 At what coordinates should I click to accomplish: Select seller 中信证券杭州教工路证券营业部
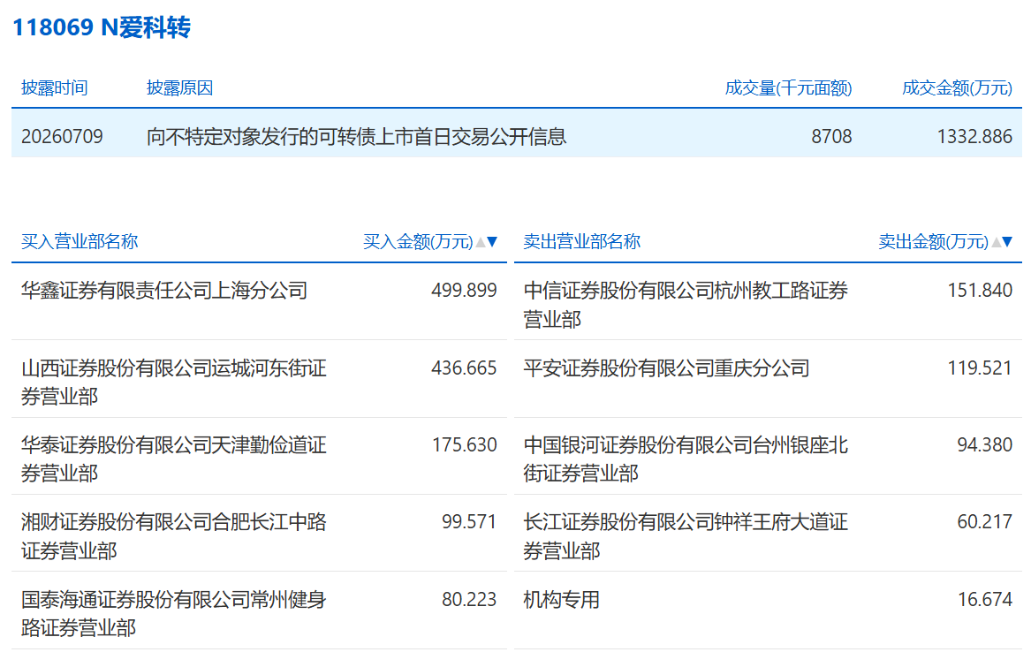(686, 304)
